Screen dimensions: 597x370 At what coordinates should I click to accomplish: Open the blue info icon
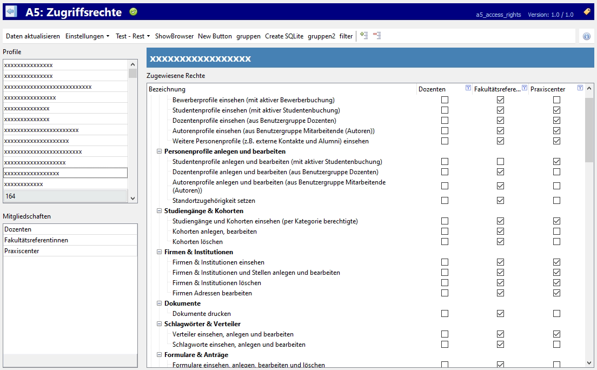[586, 36]
